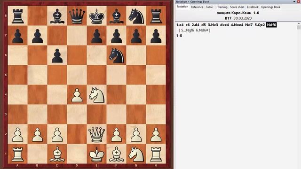Select the black pawn on h7
The width and height of the screenshot is (301, 169).
pyautogui.click(x=156, y=36)
